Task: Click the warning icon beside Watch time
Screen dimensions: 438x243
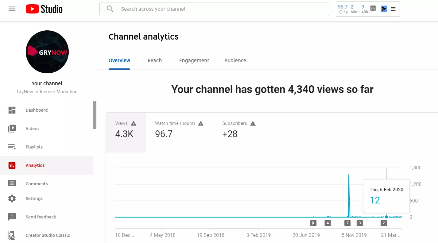Action: point(201,123)
